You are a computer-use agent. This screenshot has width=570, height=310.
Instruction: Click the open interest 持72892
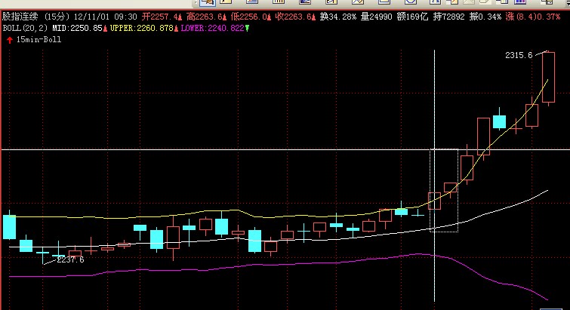point(448,17)
